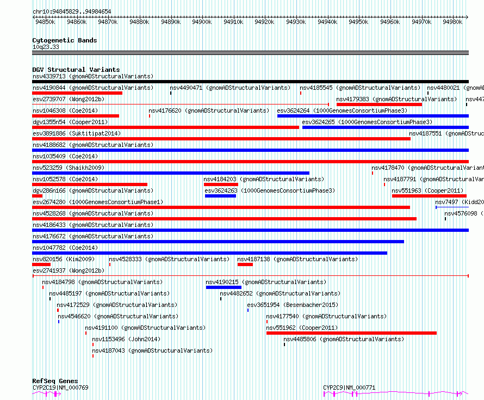Image resolution: width=484 pixels, height=400 pixels.
Task: Select nsv4190215 variant label
Action: coord(266,282)
